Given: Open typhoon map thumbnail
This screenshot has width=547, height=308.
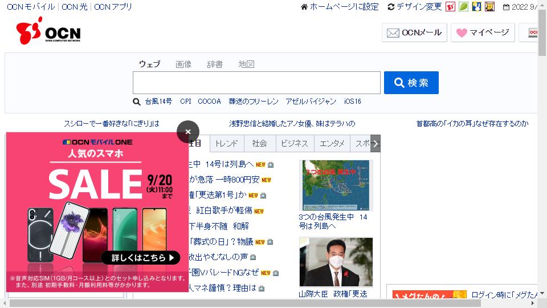Looking at the screenshot, I should click(336, 185).
